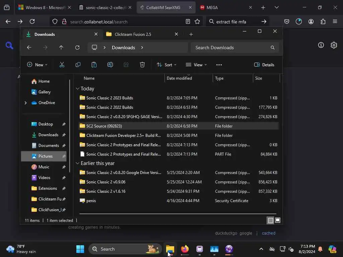This screenshot has width=343, height=257.
Task: Open Firefox account profile icon
Action: click(x=311, y=21)
